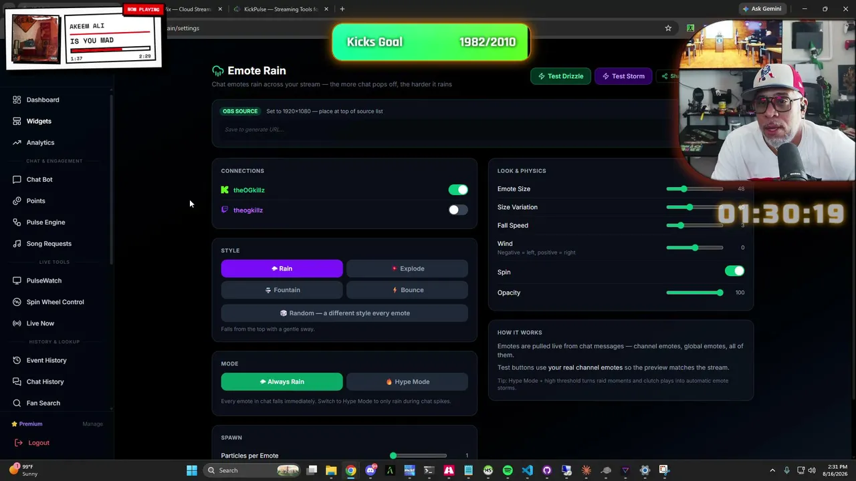
Task: Open Spin Wheel Control page
Action: point(55,302)
